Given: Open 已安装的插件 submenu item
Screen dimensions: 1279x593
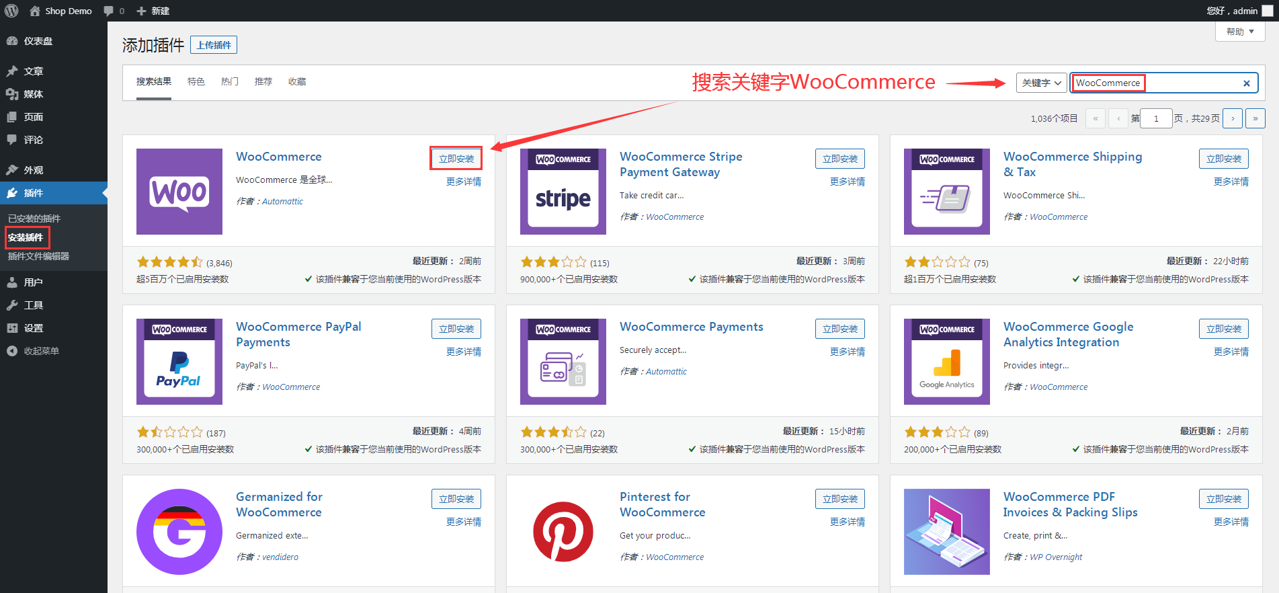Looking at the screenshot, I should tap(34, 219).
